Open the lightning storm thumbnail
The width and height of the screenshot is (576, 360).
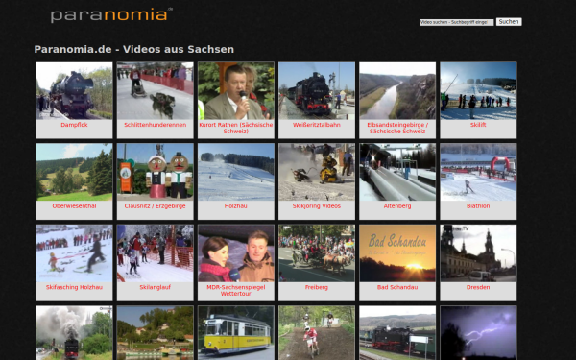[x=478, y=333]
